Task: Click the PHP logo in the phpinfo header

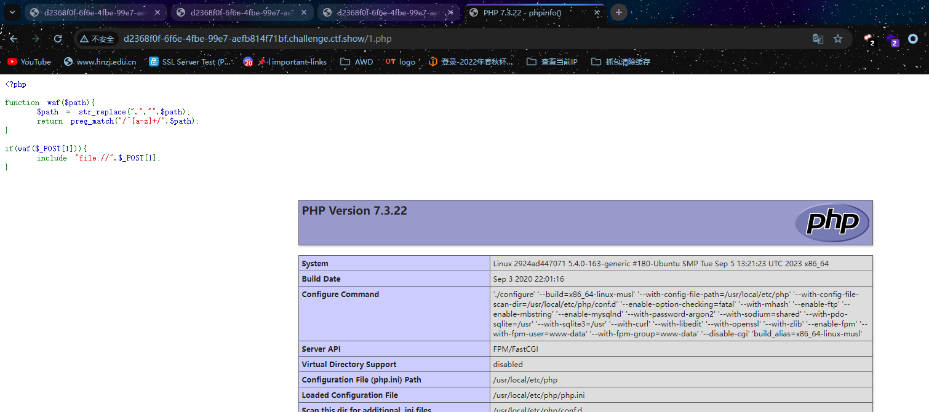Action: coord(832,222)
